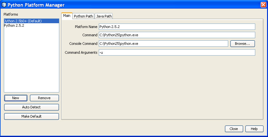268x137 pixels.
Task: Make selected platform the default
Action: [x=32, y=116]
